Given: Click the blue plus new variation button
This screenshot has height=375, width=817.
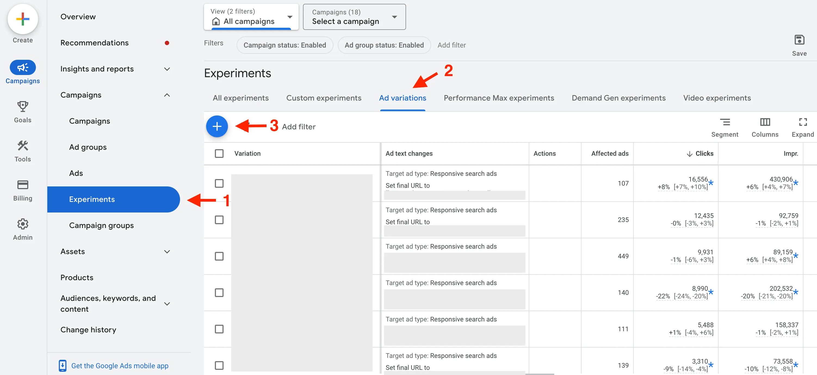Looking at the screenshot, I should [216, 126].
